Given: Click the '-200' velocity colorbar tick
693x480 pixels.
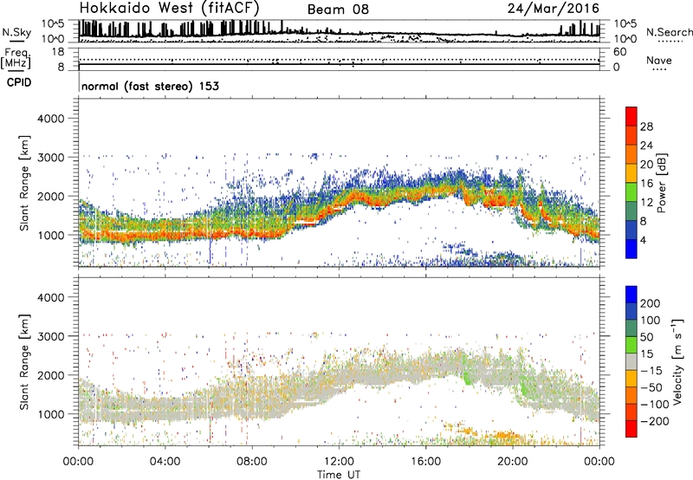Looking at the screenshot, I should coord(655,421).
